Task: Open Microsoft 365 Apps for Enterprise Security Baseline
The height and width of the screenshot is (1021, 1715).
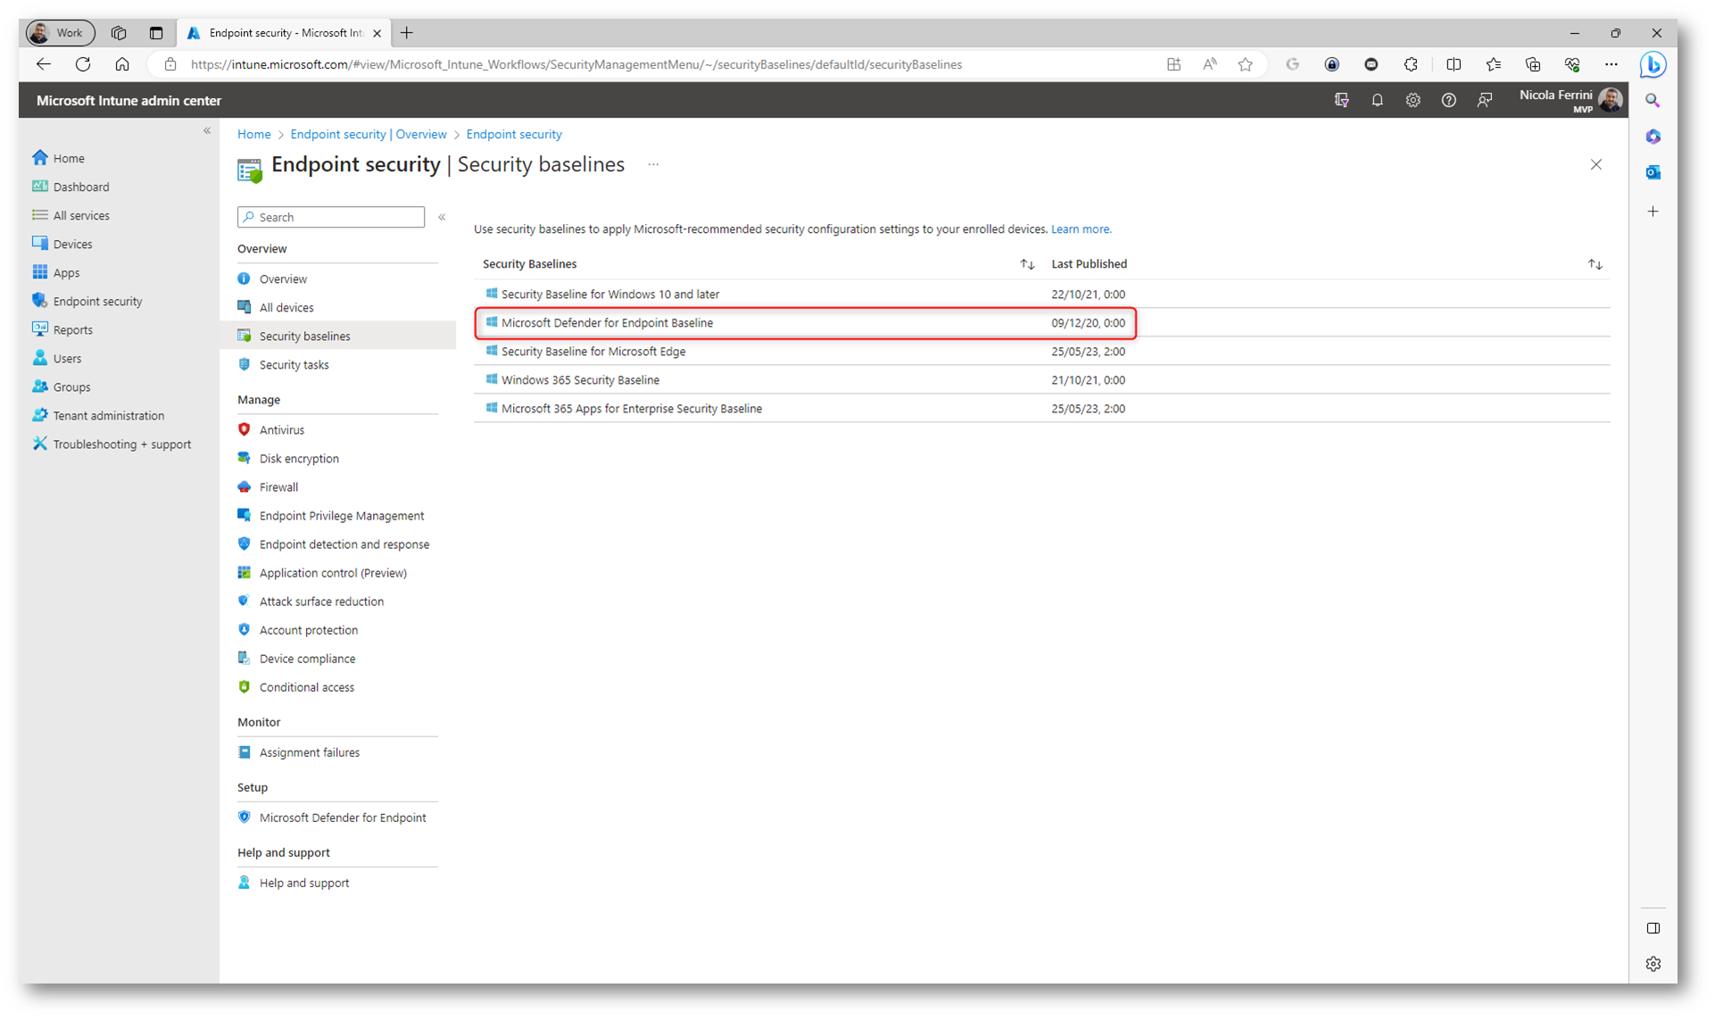Action: [632, 408]
